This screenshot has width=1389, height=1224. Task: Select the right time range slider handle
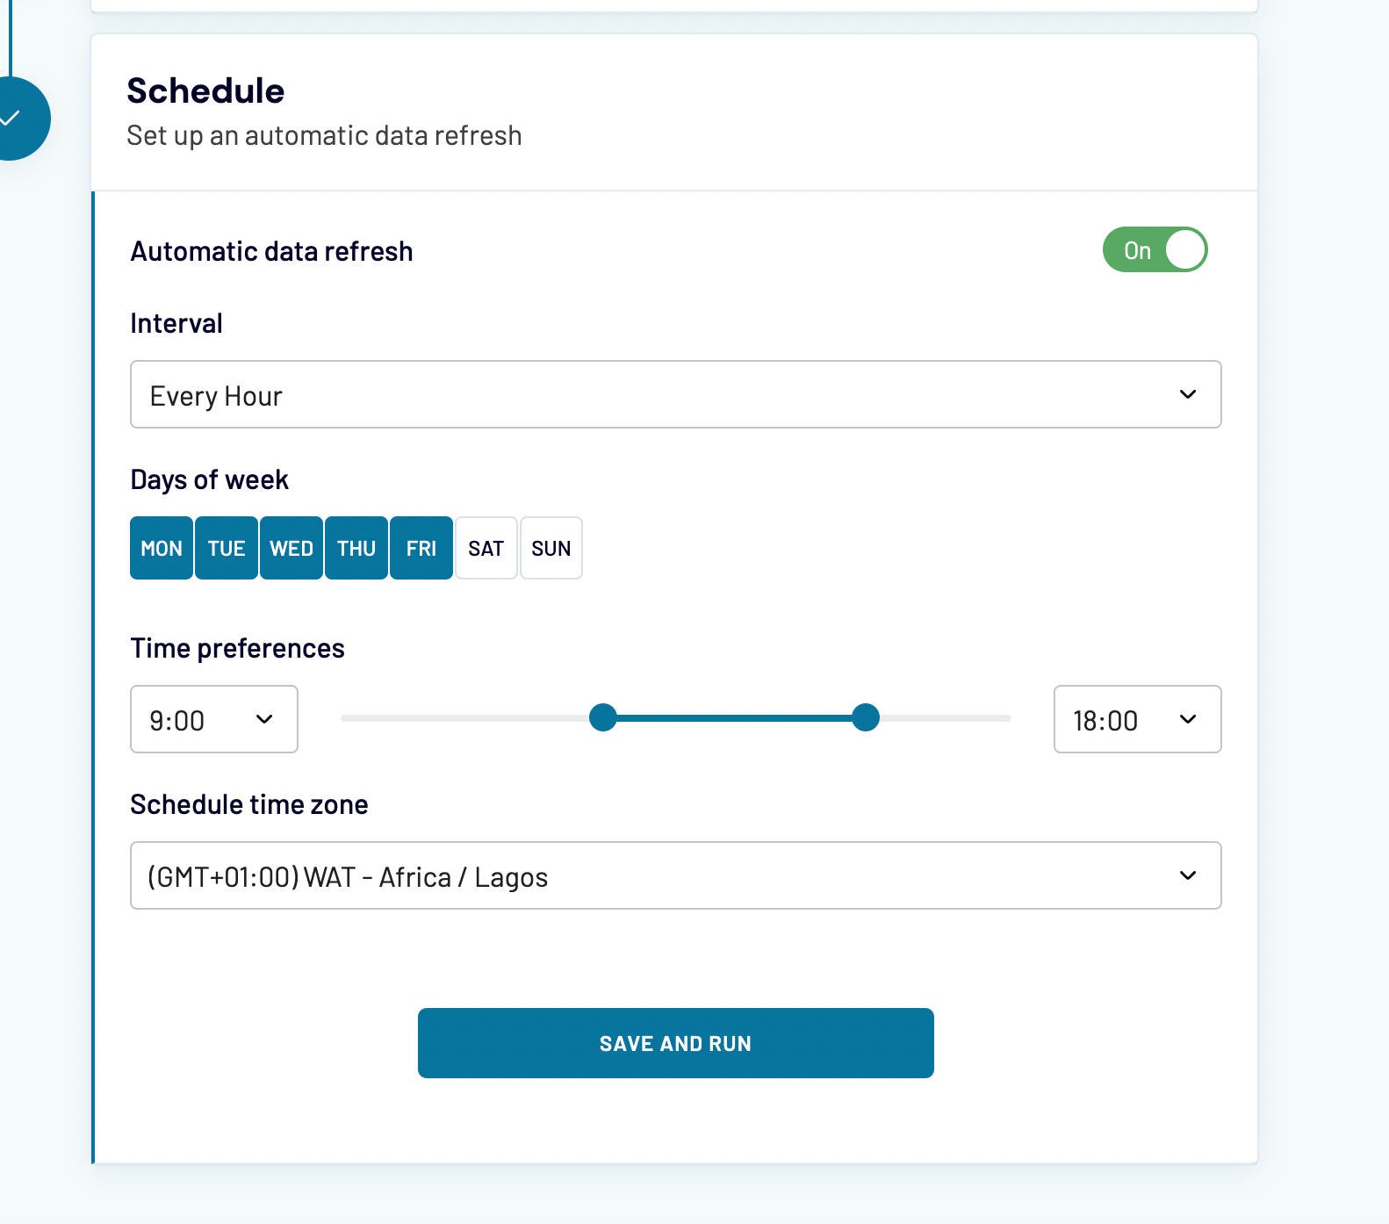[866, 717]
